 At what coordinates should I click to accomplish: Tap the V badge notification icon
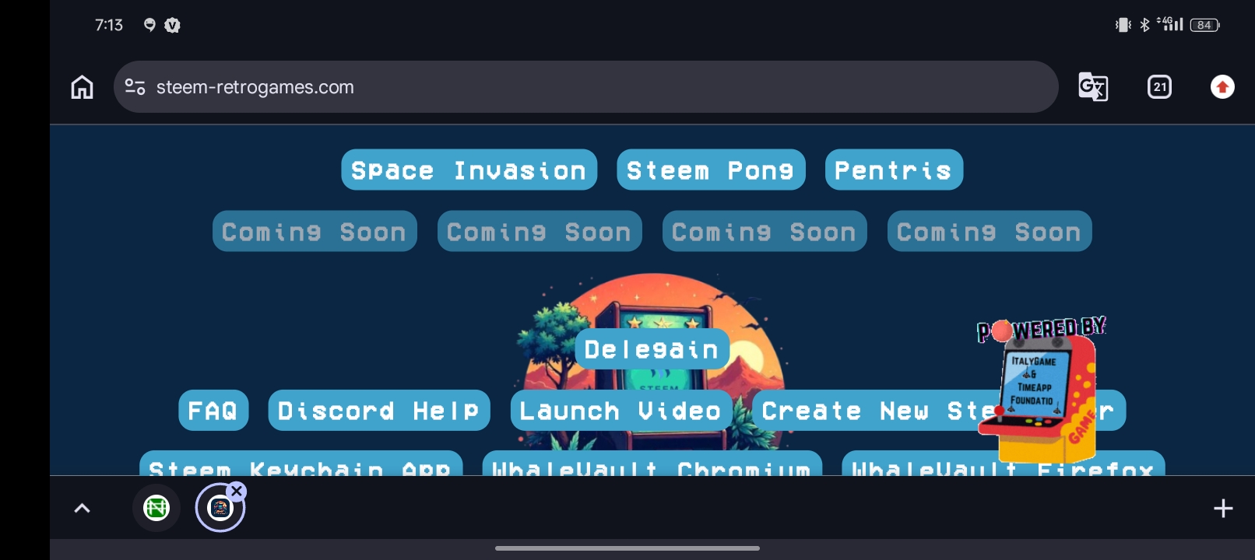(x=172, y=26)
